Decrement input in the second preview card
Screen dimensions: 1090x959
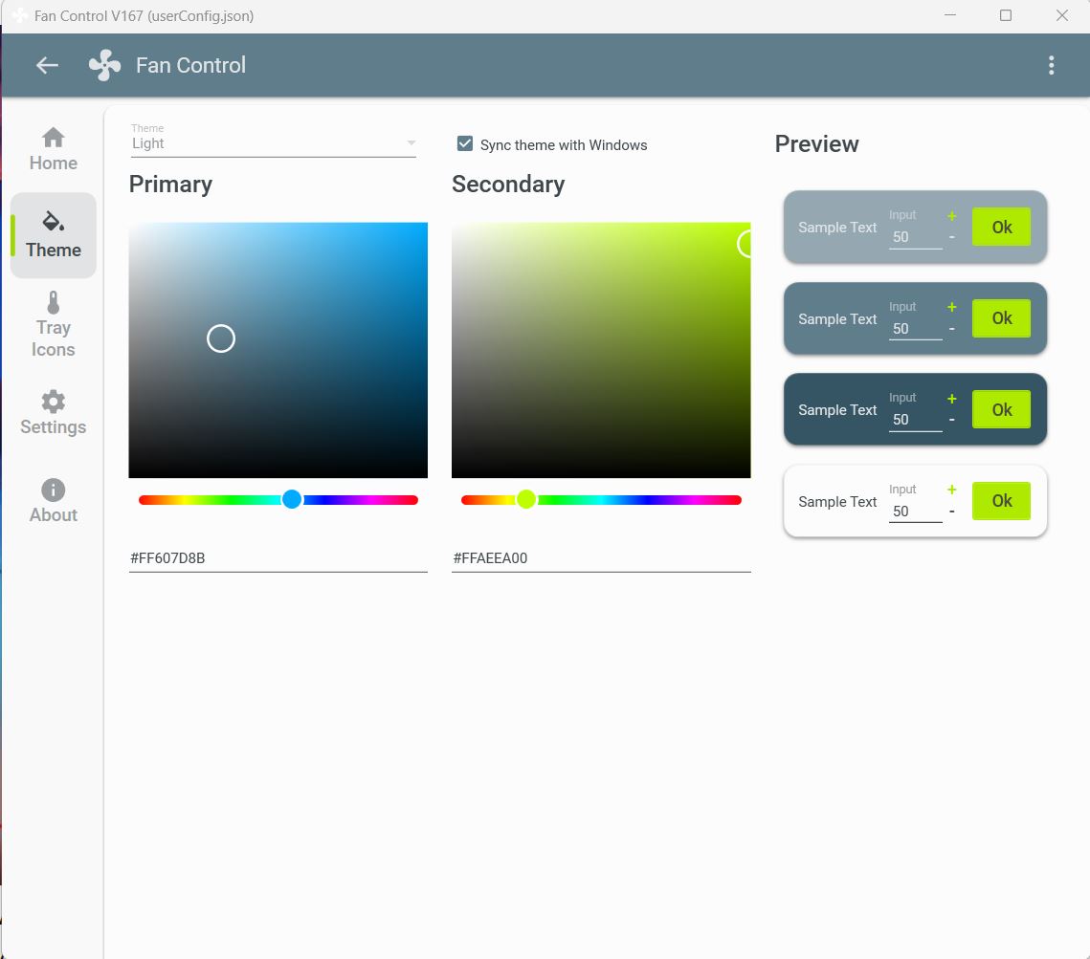pos(951,329)
